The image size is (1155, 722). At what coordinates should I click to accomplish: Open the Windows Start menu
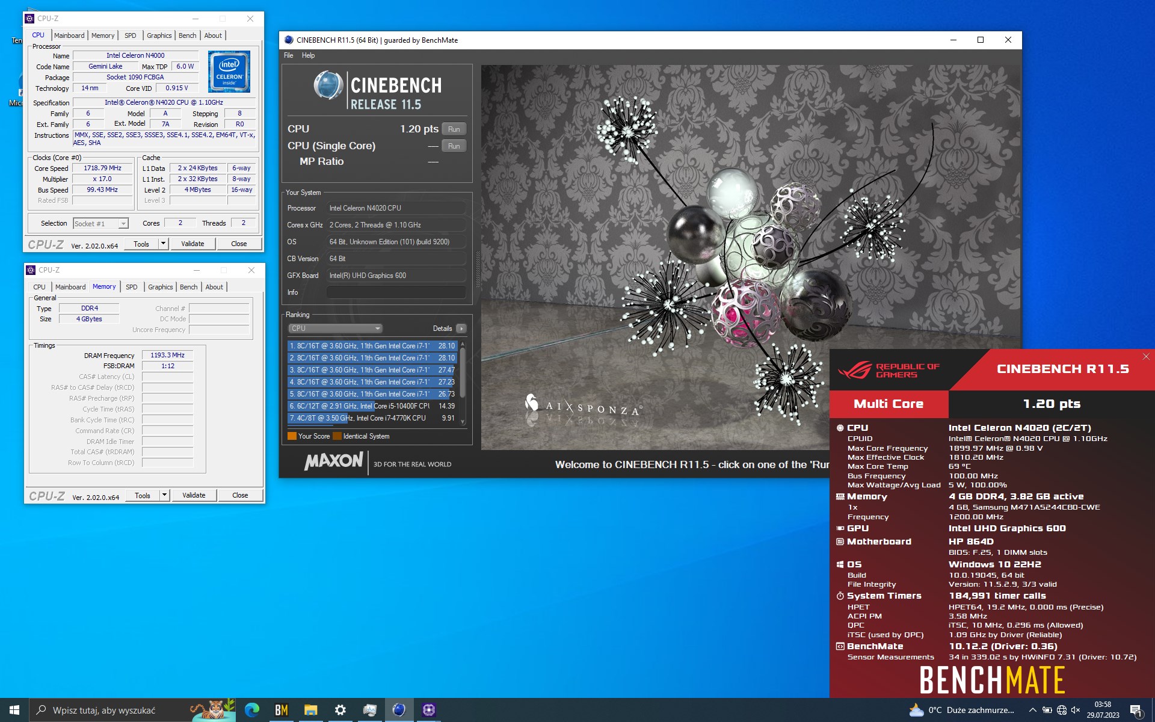pos(14,710)
